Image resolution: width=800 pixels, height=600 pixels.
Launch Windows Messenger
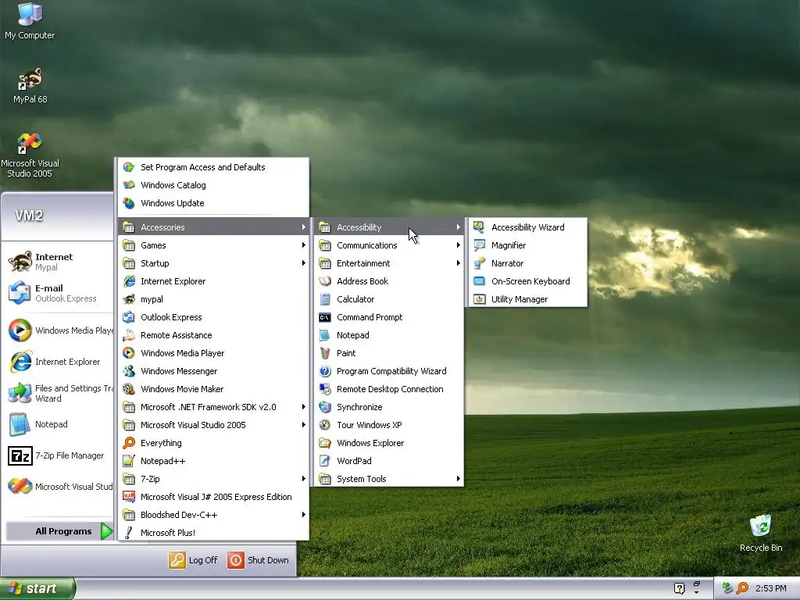coord(213,371)
